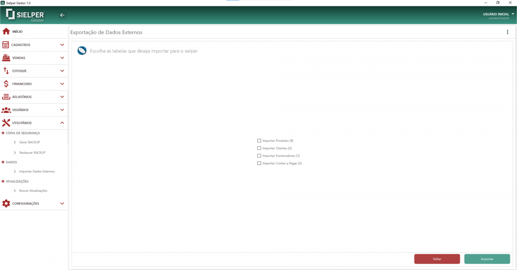Open Gerar BACKUP menu item
The width and height of the screenshot is (517, 270).
tap(29, 142)
